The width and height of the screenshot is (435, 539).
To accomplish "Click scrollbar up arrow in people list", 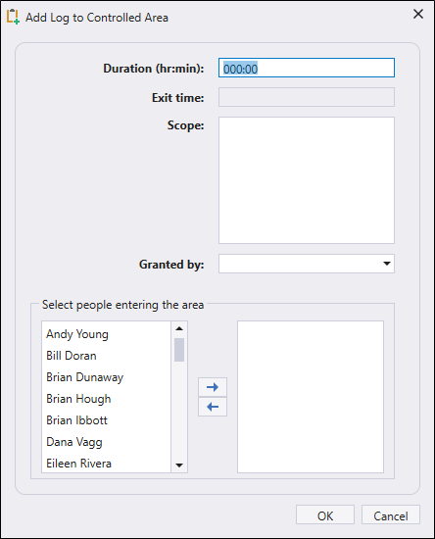I will click(x=179, y=328).
